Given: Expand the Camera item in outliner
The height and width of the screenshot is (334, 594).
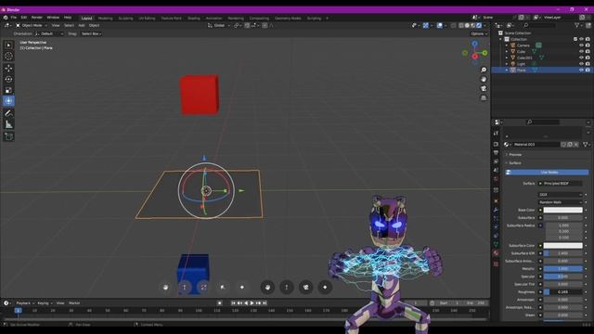Looking at the screenshot, I should click(x=507, y=45).
